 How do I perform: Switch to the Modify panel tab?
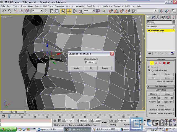[153, 17]
